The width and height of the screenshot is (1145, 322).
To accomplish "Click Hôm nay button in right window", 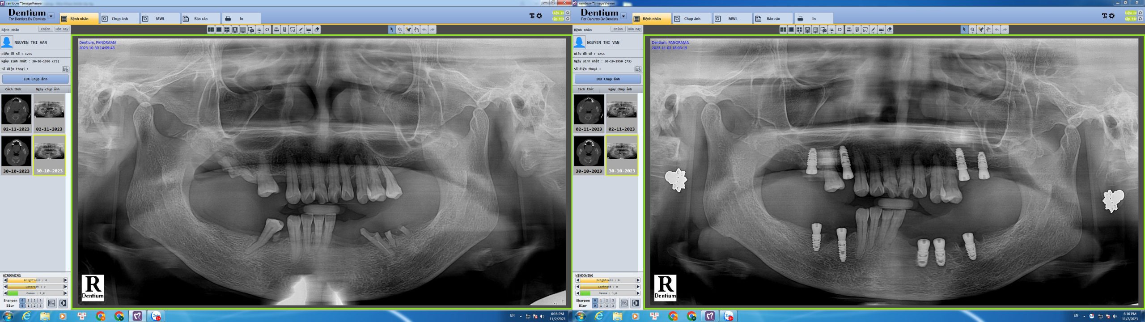I will pos(634,29).
